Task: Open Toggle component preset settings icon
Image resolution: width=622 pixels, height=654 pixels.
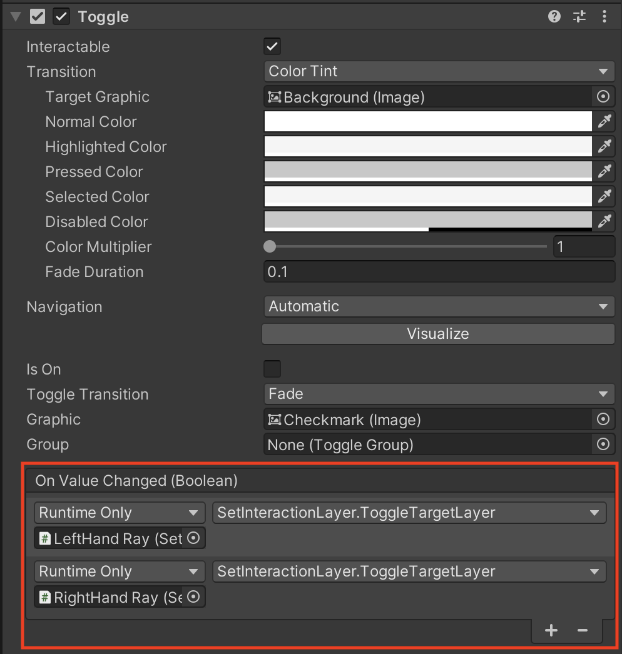Action: 579,17
